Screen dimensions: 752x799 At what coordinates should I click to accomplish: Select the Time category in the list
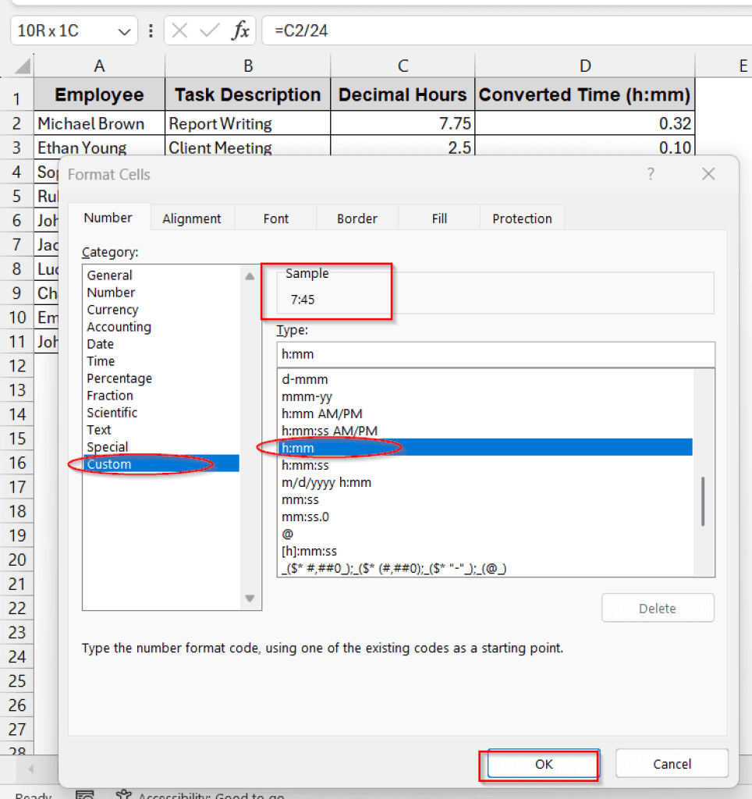tap(102, 360)
